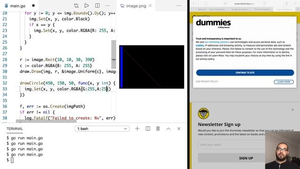Switch to the image.png tab
The height and width of the screenshot is (169, 300).
tap(136, 6)
